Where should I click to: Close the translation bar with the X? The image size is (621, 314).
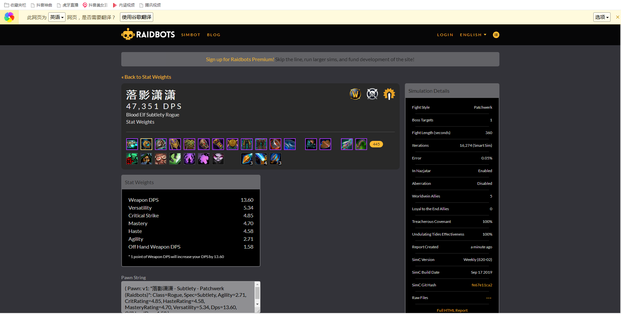coord(617,17)
